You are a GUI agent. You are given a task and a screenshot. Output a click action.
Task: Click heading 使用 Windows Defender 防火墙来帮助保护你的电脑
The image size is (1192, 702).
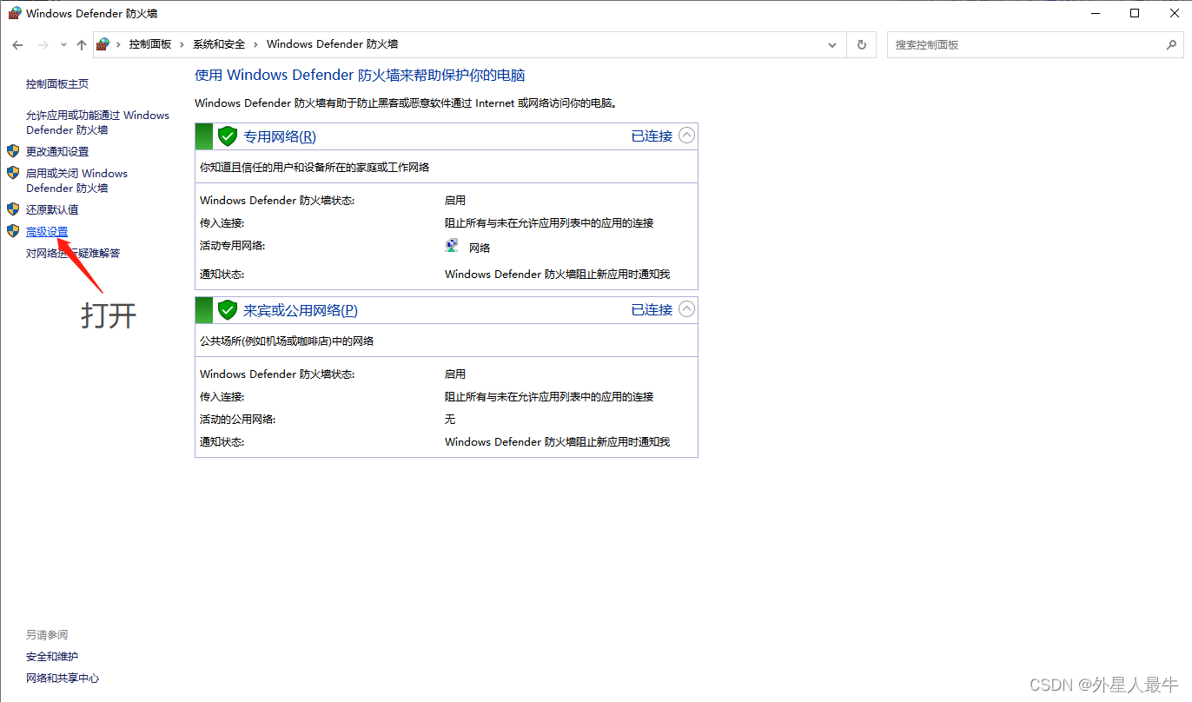point(360,76)
